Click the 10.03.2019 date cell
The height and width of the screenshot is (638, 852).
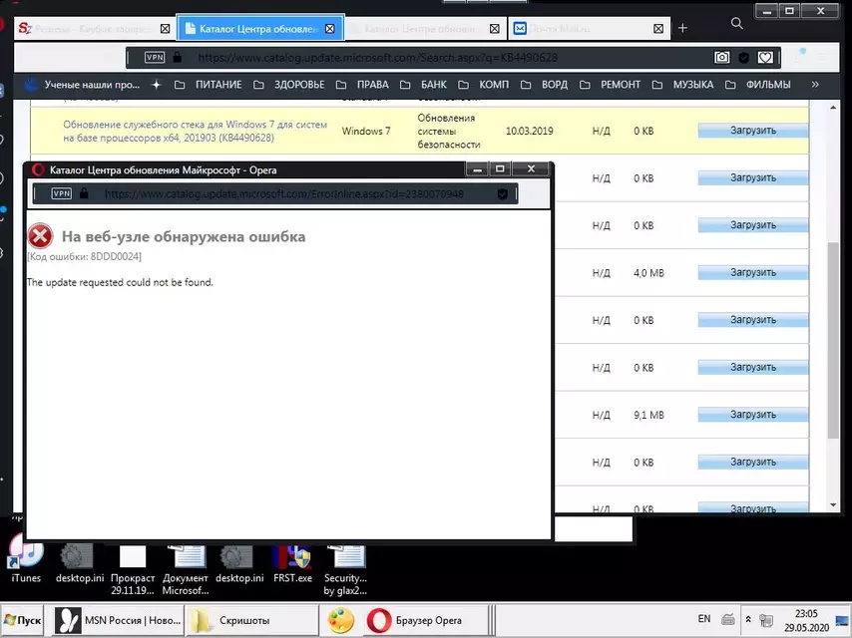point(529,131)
